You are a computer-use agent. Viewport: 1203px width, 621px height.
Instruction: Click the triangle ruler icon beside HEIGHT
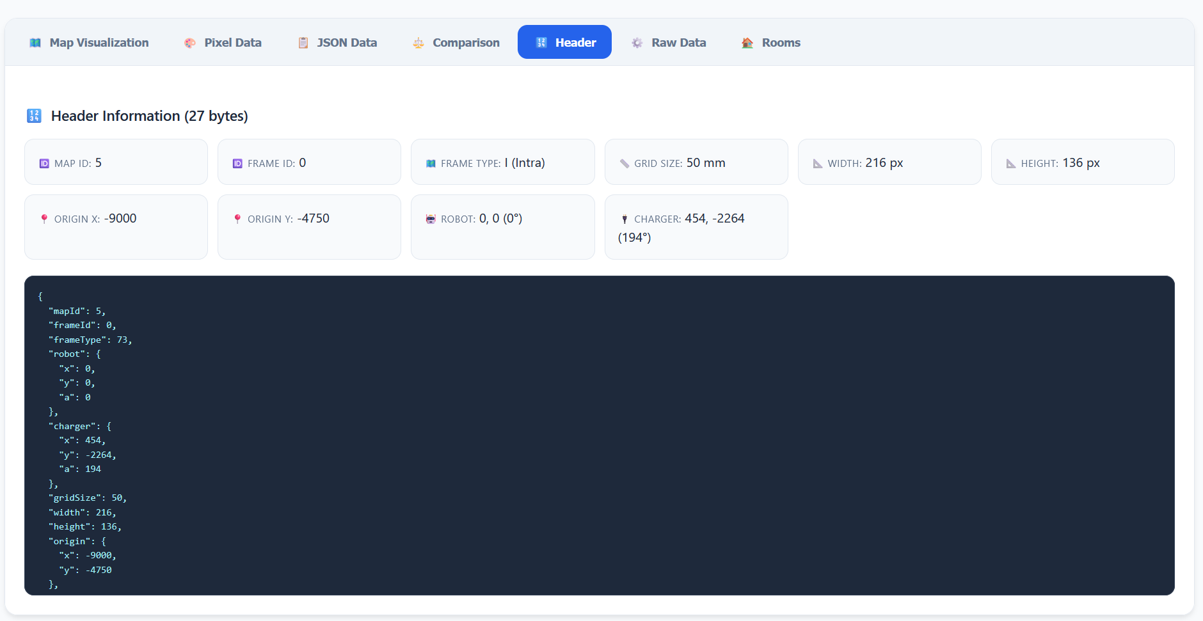click(1011, 164)
